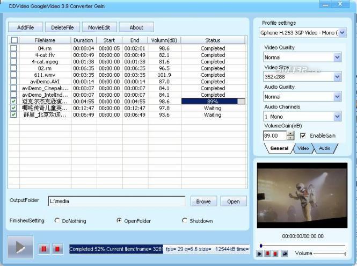Check the box for aviDemo.AVI
357x266 pixels.
click(13, 81)
